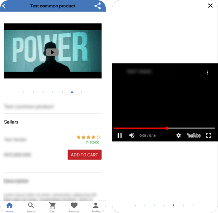Open the Home tab in bottom bar

pos(10,207)
